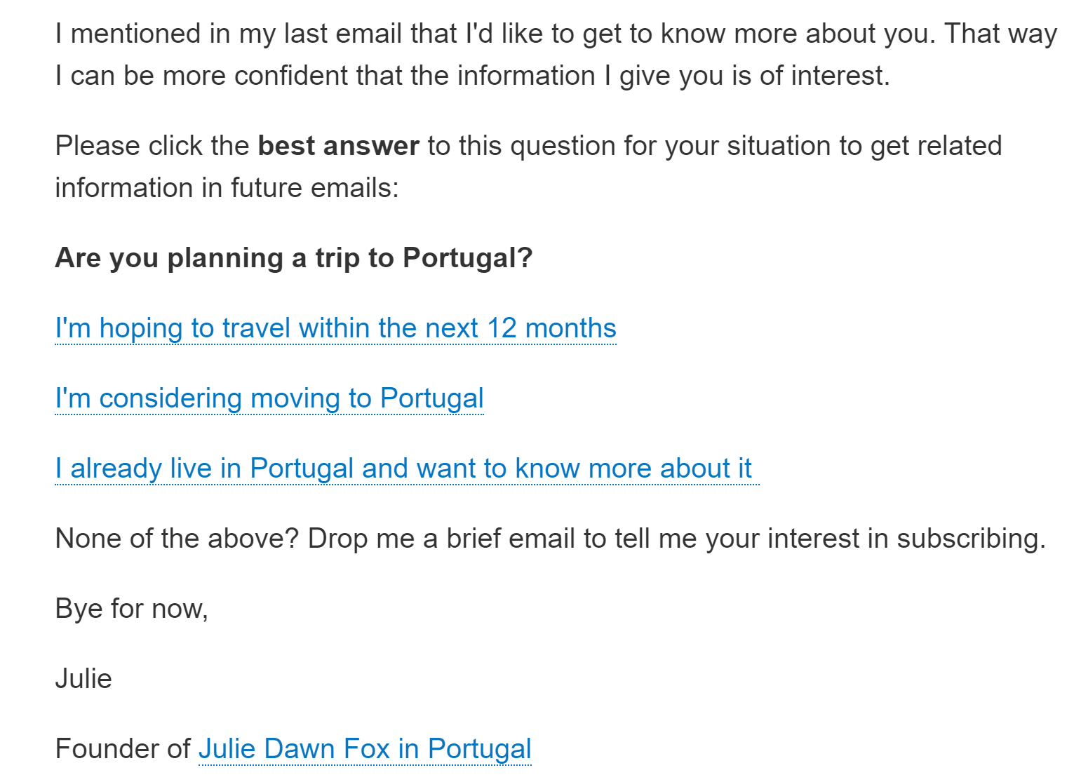The image size is (1081, 782).
Task: Select 'I already live in Portugal' link
Action: pos(407,468)
